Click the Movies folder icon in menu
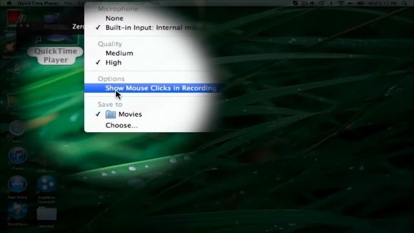Viewport: 414px width, 233px height. (x=111, y=115)
